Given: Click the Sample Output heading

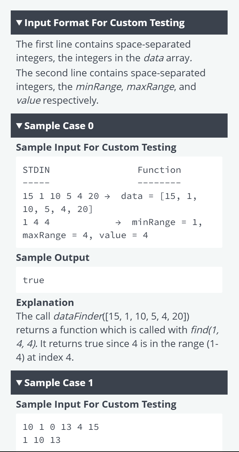Looking at the screenshot, I should (x=53, y=257).
